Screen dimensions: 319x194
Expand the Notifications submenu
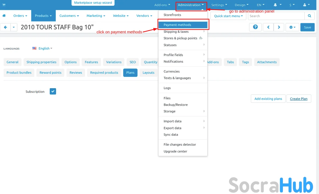point(183,61)
